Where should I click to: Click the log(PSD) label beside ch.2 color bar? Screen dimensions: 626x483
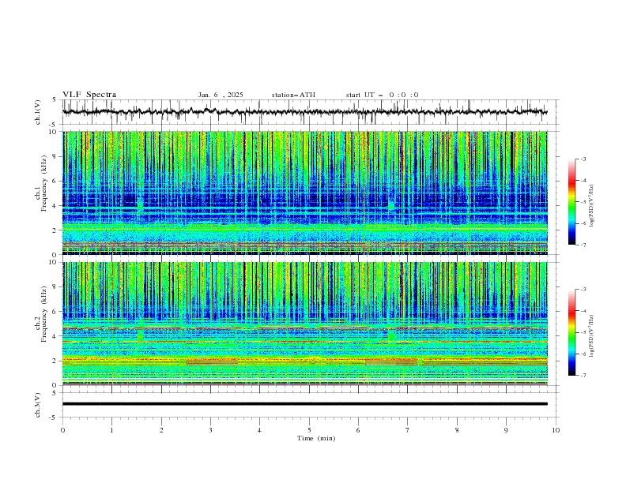tap(591, 336)
